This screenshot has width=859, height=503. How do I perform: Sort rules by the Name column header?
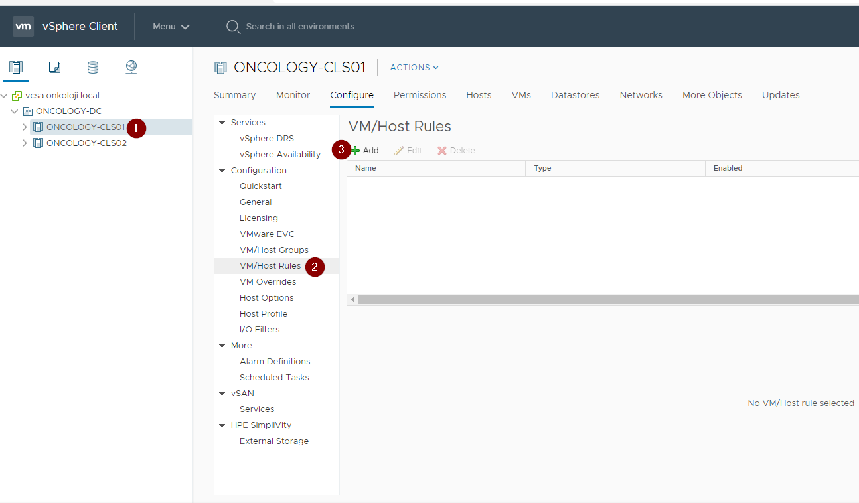coord(436,169)
